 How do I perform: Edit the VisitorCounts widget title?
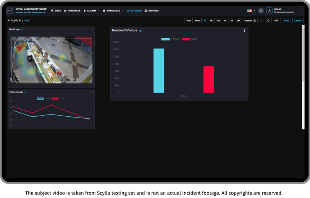point(26,92)
